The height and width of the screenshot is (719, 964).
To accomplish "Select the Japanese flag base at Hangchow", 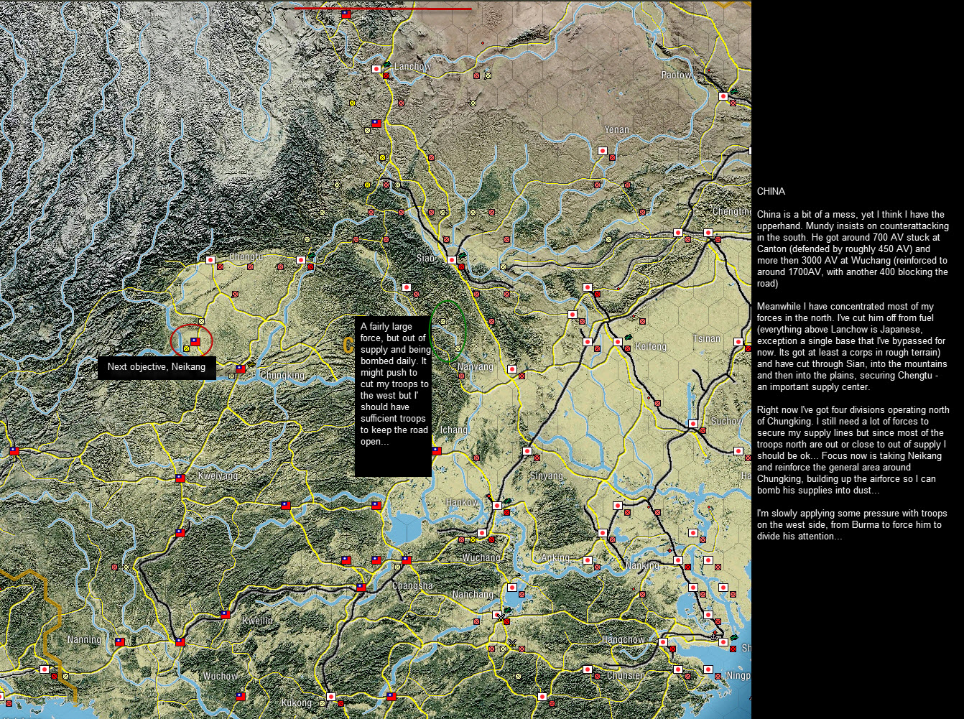I will pos(663,642).
